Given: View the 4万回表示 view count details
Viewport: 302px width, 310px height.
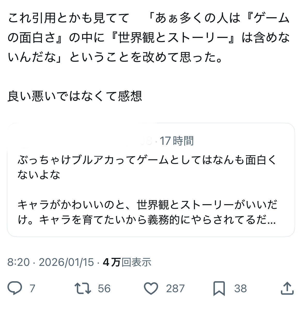Looking at the screenshot, I should tap(127, 262).
